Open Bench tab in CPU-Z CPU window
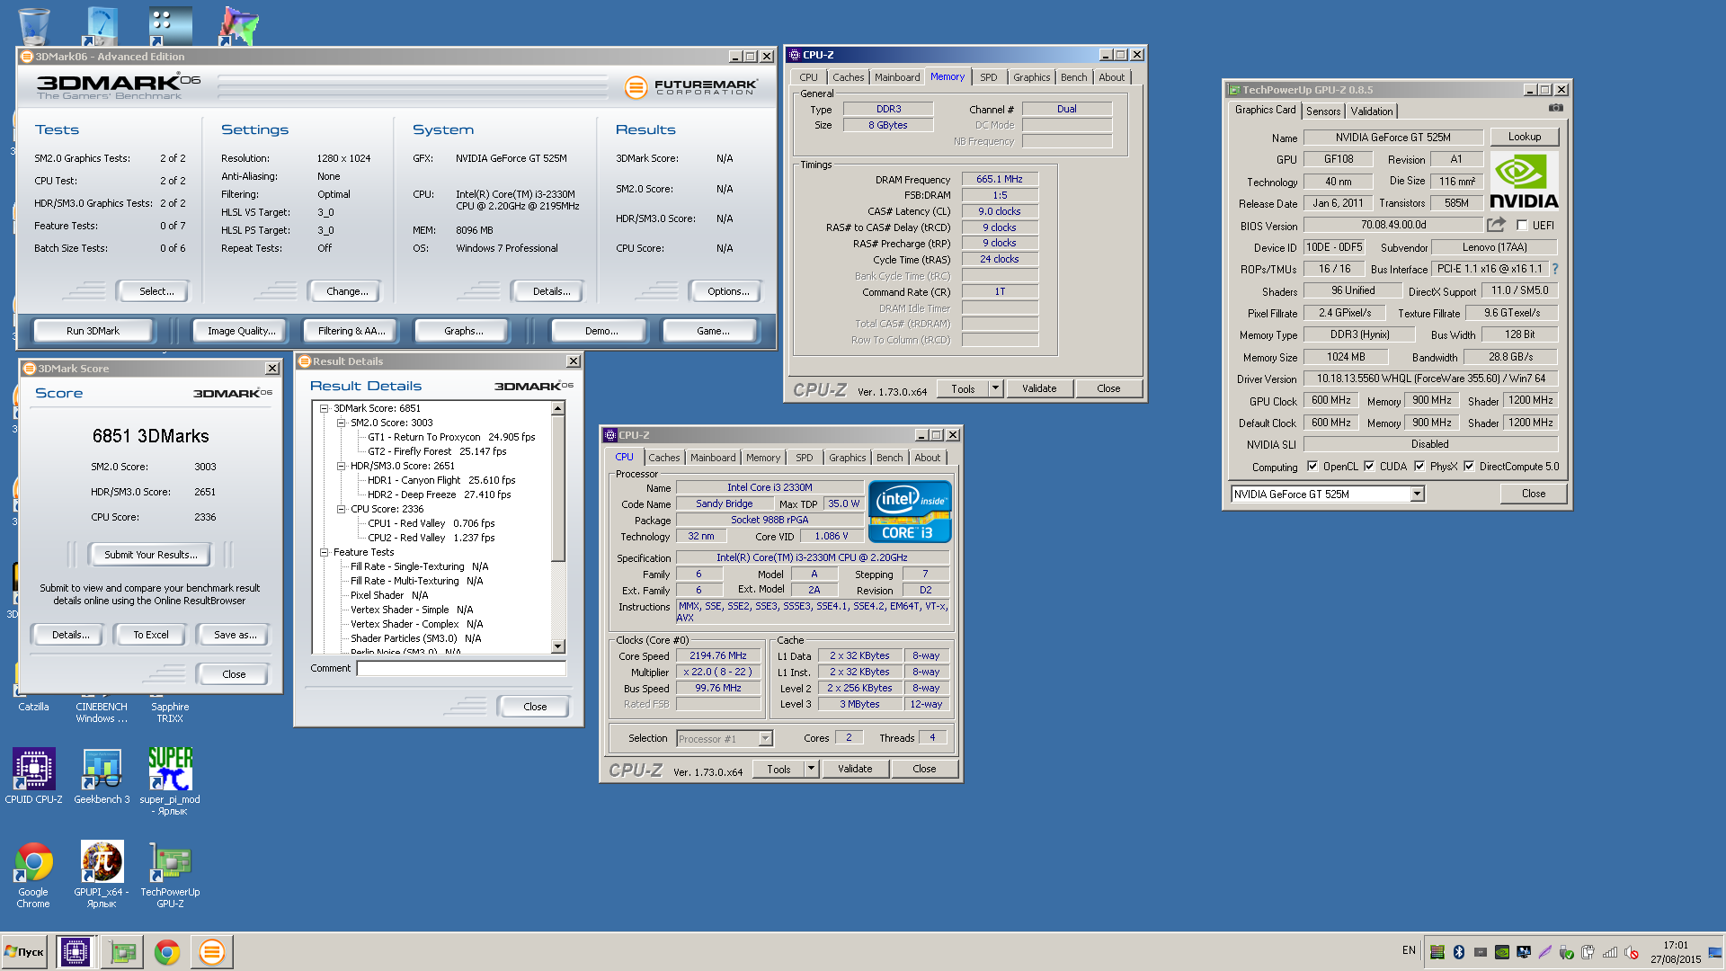Screen dimensions: 1726x971 890,458
